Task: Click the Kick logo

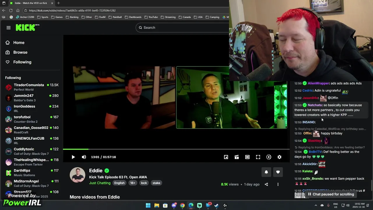Action: (27, 27)
